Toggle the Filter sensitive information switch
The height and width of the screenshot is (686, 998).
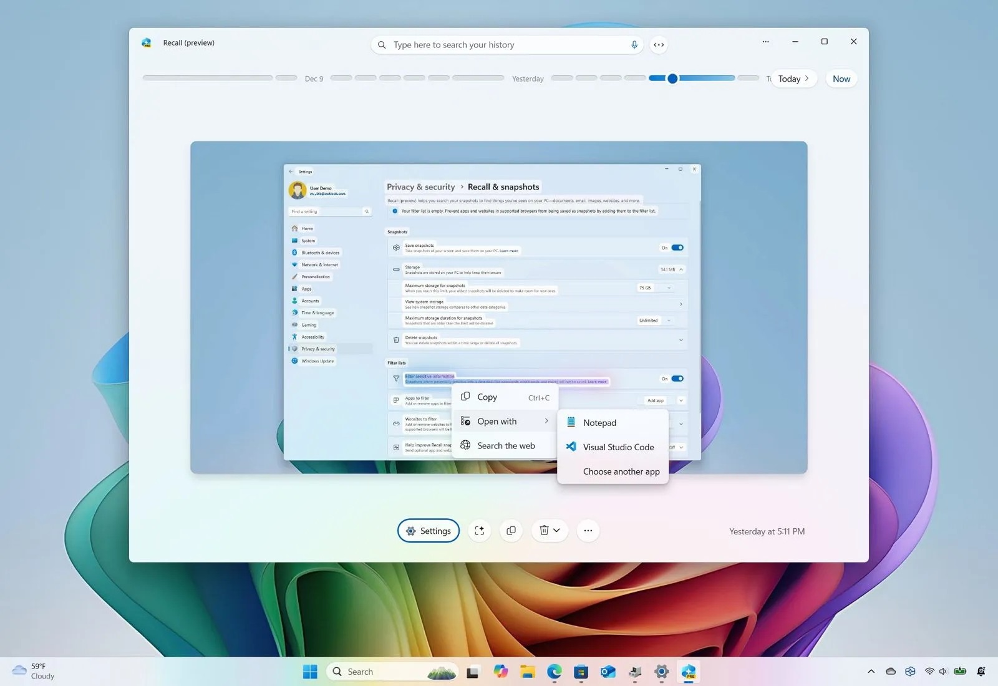click(677, 379)
